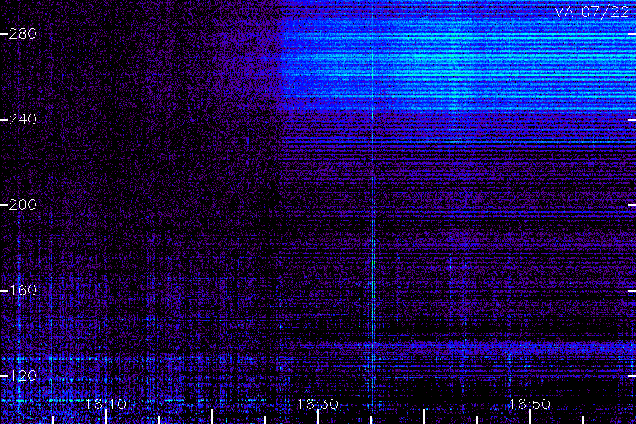636x424 pixels.
Task: Click the 160 frequency axis label
Action: click(x=23, y=290)
